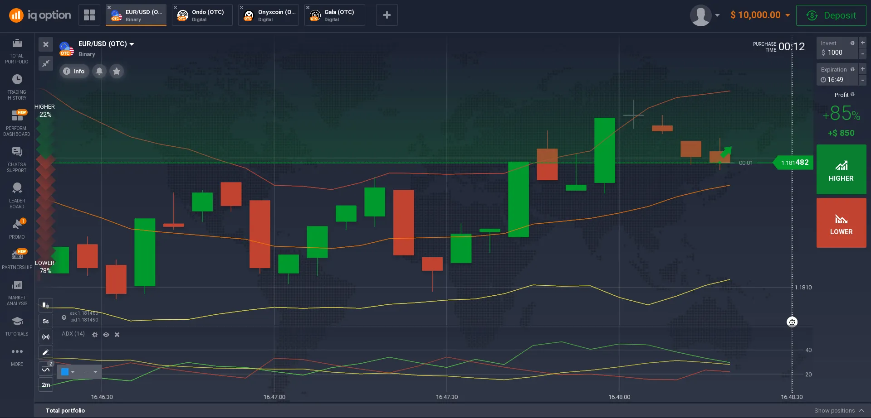Pick the blue drawing color swatch

tap(65, 372)
